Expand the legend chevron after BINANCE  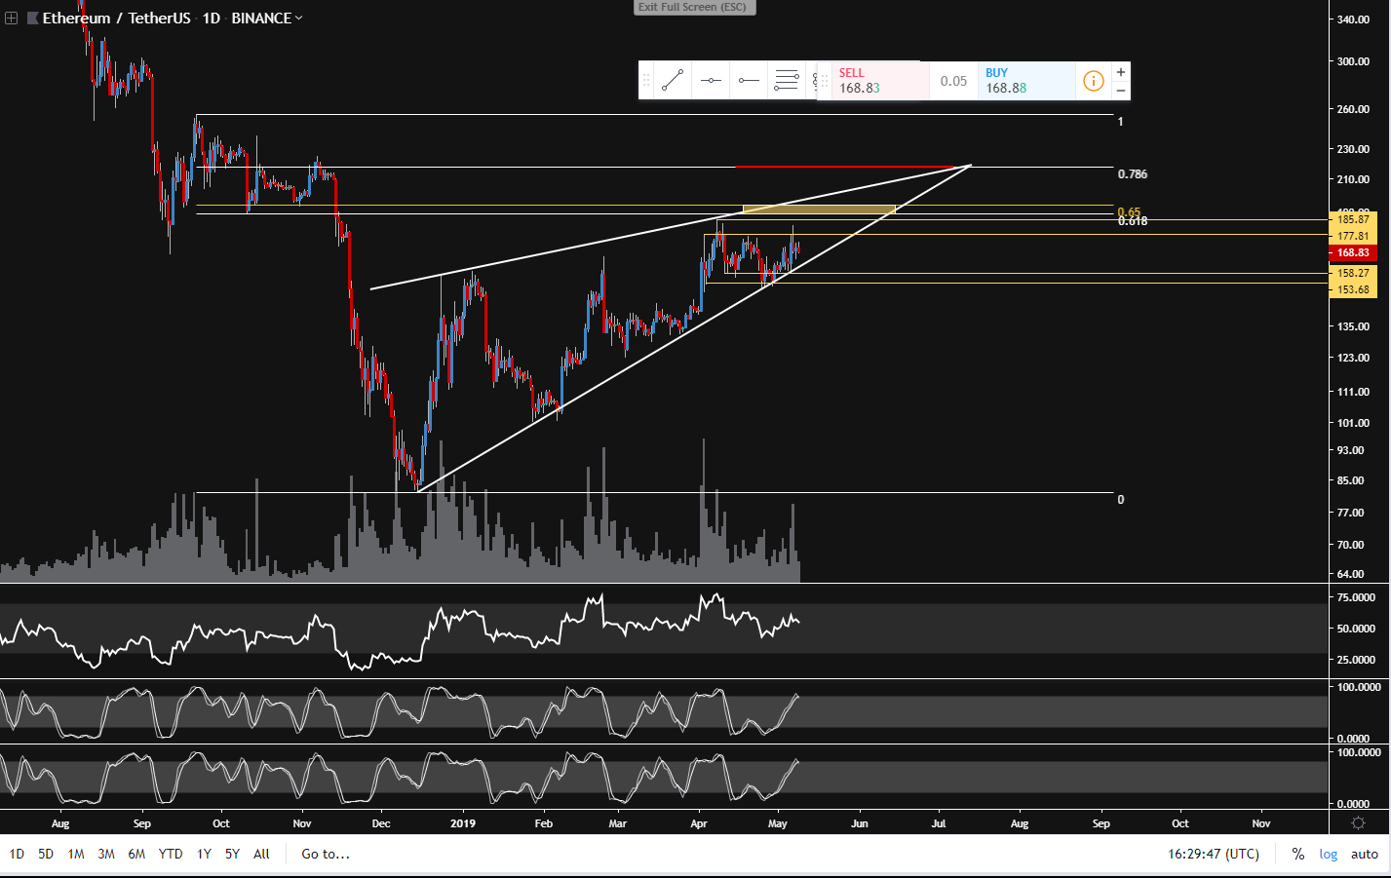pos(299,19)
